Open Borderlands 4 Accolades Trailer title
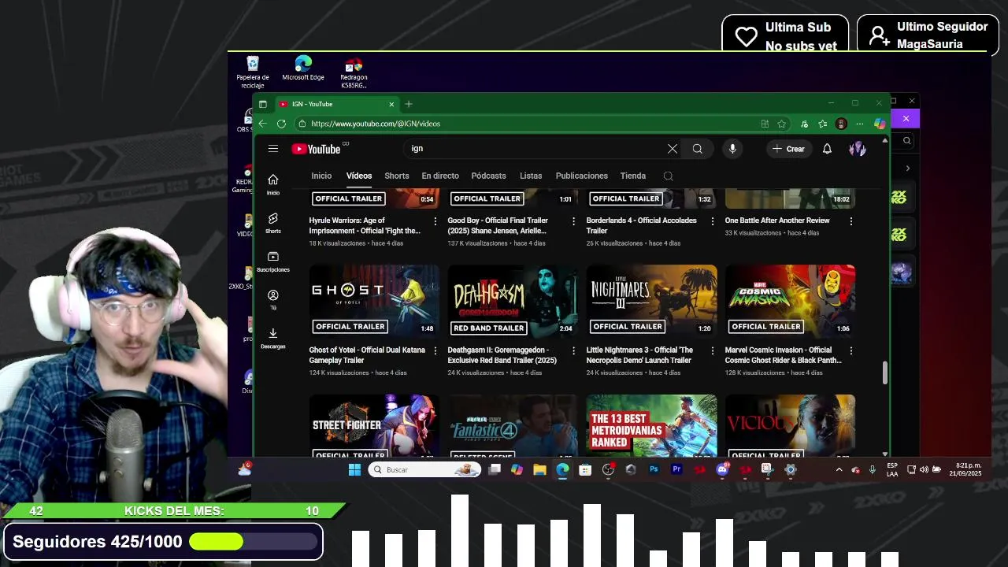 [642, 225]
